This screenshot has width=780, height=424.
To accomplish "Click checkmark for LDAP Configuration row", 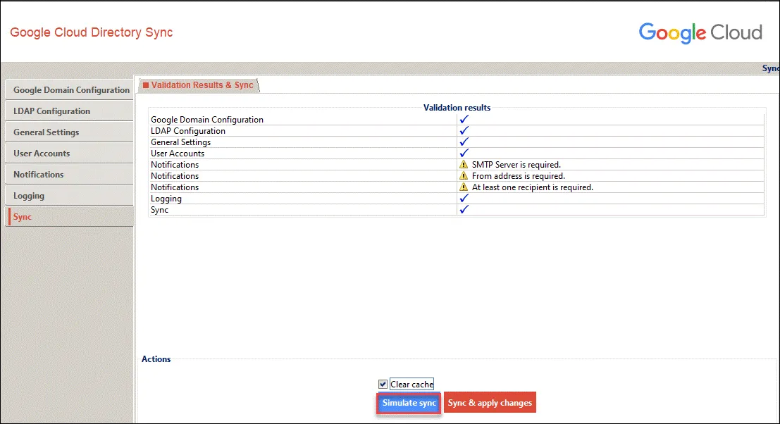I will [464, 131].
